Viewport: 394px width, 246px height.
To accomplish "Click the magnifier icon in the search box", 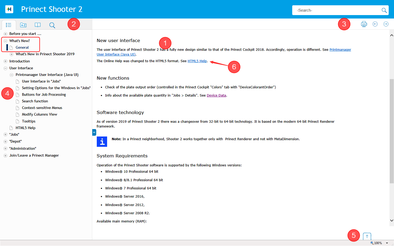I will pyautogui.click(x=384, y=10).
